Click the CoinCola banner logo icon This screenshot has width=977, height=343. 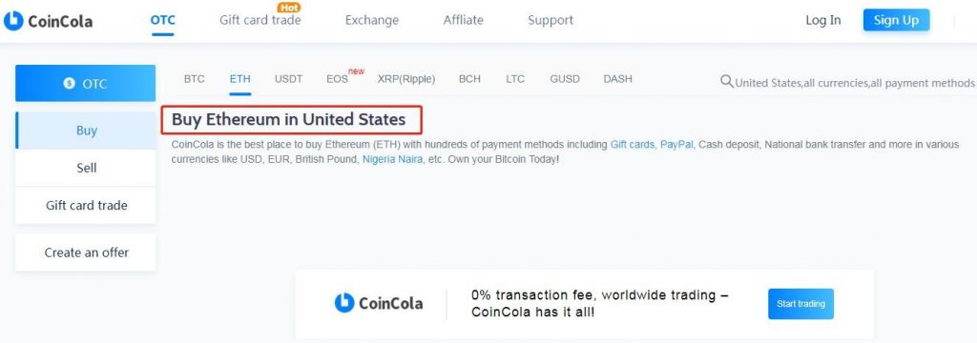(344, 303)
